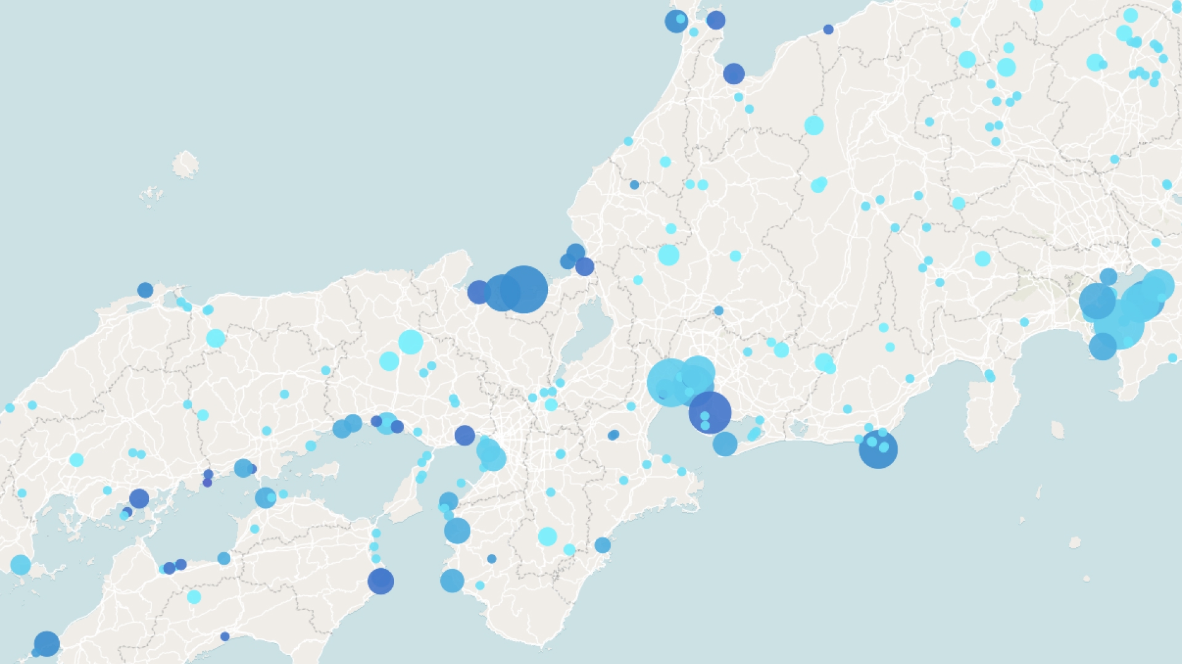Select the largest blue bubble on the western side of Tokyo bay

click(1098, 301)
